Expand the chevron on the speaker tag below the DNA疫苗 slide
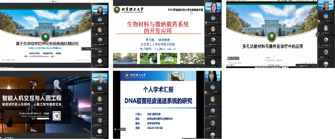 (x=125, y=129)
